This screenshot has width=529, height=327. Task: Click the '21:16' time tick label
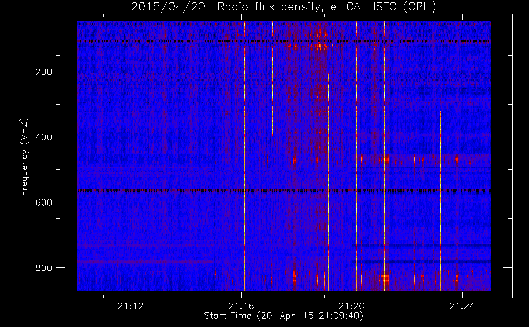[x=241, y=306]
